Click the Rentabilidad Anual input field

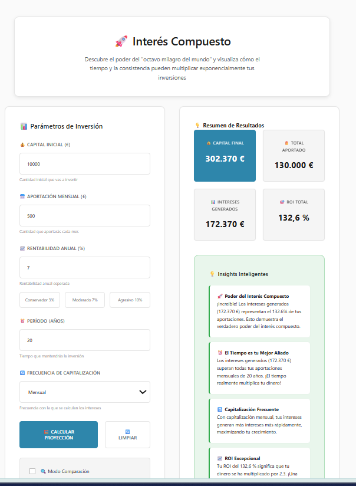pos(84,268)
